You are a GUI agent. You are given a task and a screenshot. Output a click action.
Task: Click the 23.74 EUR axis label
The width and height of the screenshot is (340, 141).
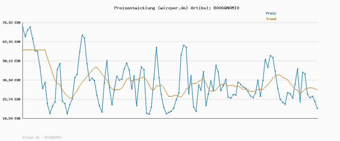pyautogui.click(x=12, y=99)
